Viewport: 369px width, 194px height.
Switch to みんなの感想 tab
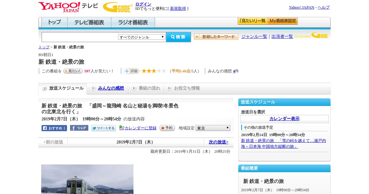tap(107, 88)
